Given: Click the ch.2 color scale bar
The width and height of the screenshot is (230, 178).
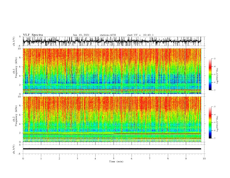Looking at the screenshot, I should coord(210,122).
